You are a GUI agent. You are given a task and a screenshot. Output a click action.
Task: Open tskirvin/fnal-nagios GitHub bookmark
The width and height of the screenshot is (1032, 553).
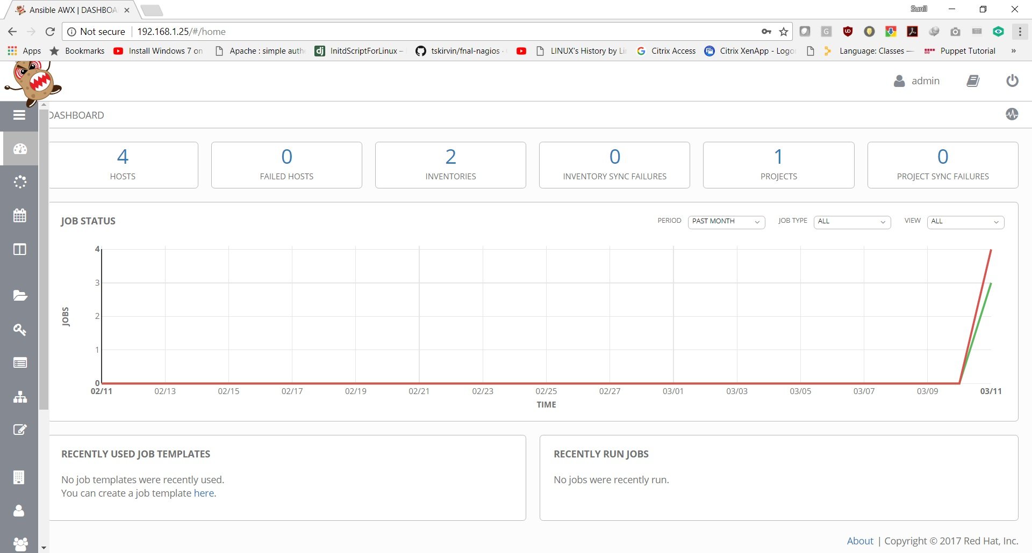coord(460,51)
